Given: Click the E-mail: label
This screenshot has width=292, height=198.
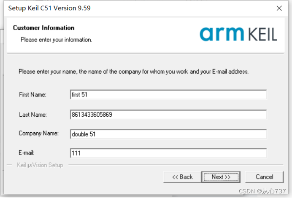Looking at the screenshot, I should tap(27, 153).
